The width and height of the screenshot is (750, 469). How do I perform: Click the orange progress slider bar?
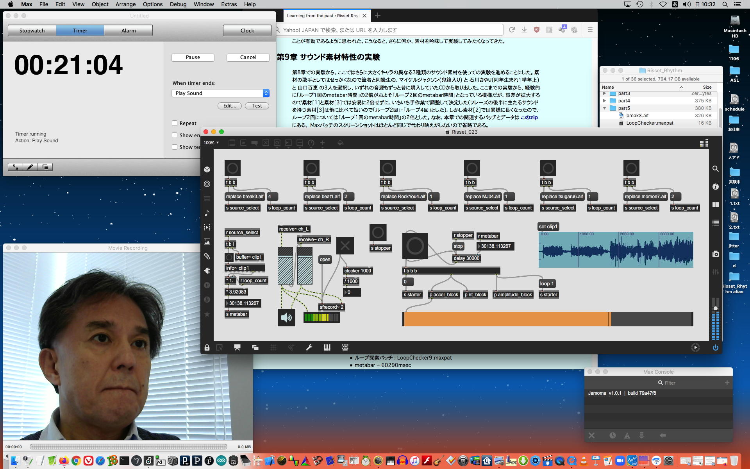pyautogui.click(x=506, y=319)
